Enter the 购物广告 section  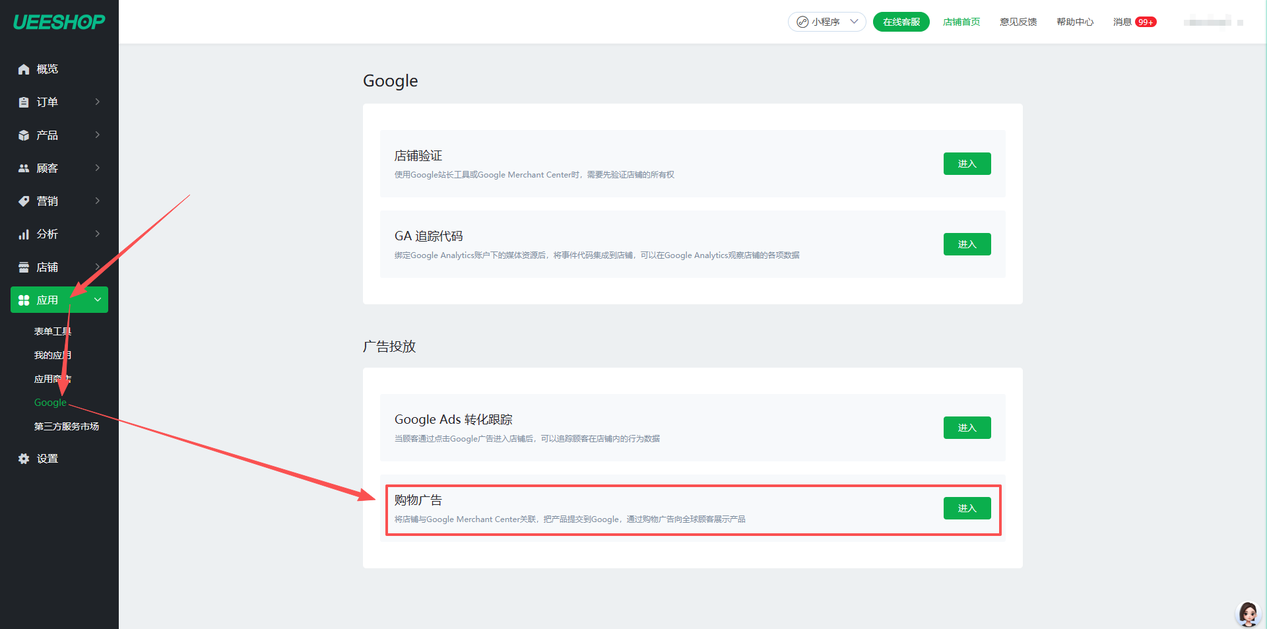(967, 508)
